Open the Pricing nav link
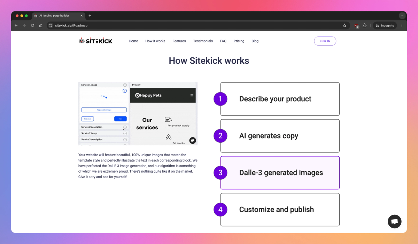This screenshot has height=244, width=418. [x=239, y=41]
